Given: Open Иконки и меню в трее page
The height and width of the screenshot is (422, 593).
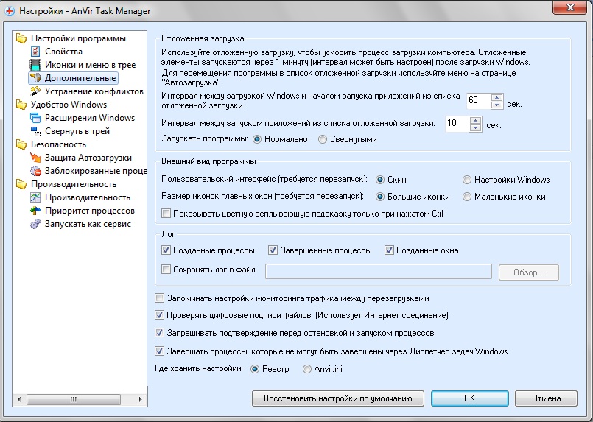Looking at the screenshot, I should pyautogui.click(x=90, y=65).
